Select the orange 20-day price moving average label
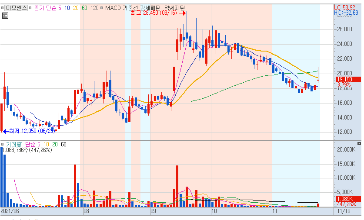This screenshot has width=364, height=220. coord(76,8)
